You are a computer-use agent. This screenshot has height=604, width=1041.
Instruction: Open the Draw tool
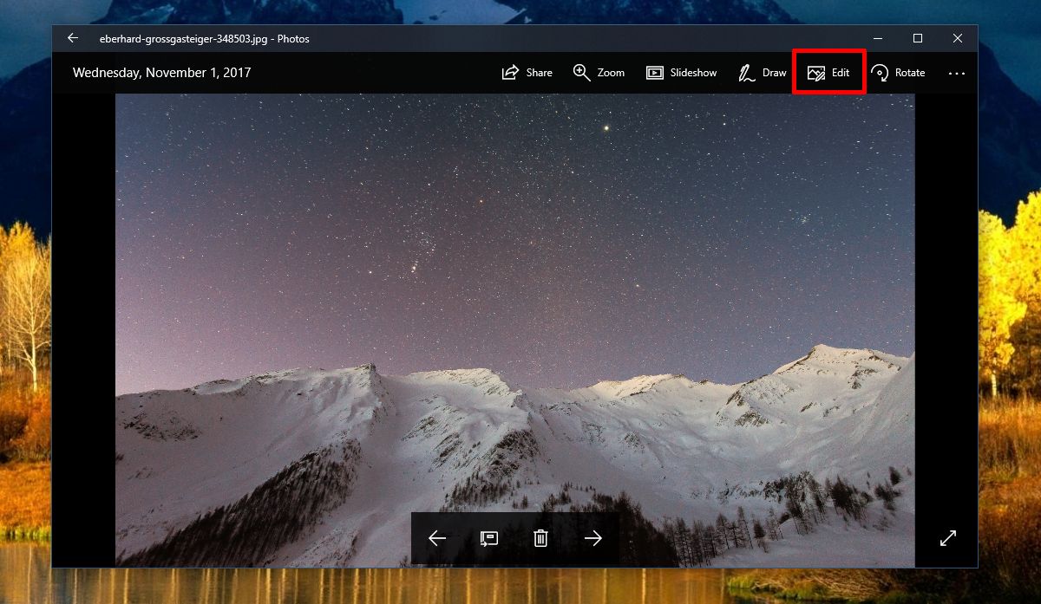click(x=763, y=73)
